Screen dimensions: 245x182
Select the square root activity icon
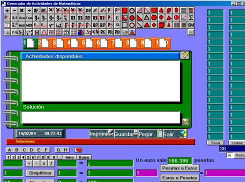(x=51, y=25)
